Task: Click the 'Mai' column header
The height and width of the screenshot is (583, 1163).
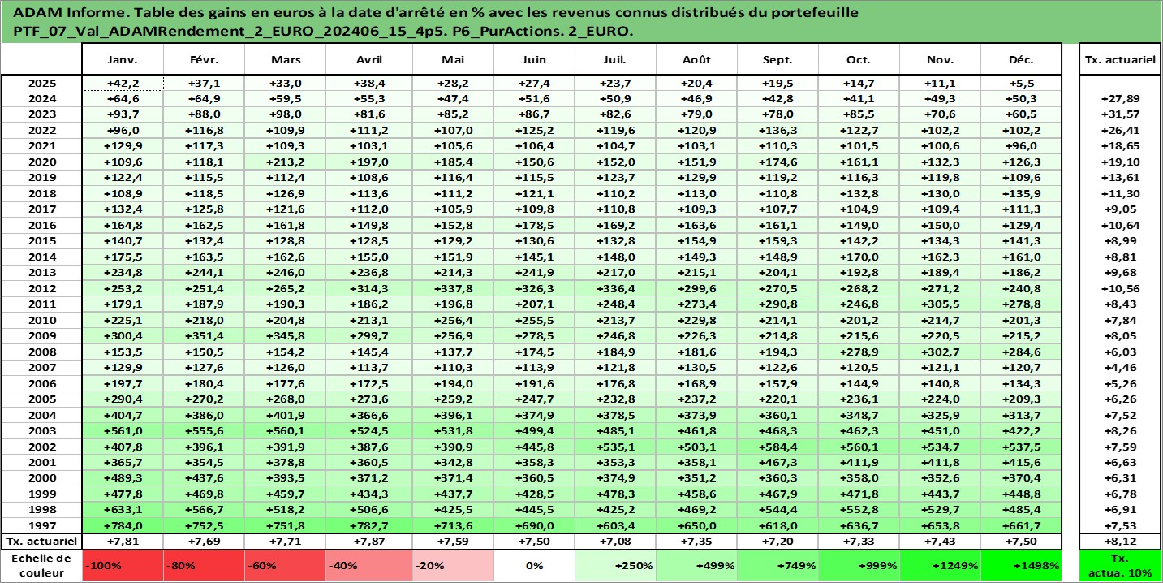Action: point(454,59)
